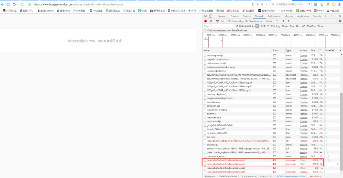
Task: Open the CNZZ bookmark
Action: click(142, 11)
